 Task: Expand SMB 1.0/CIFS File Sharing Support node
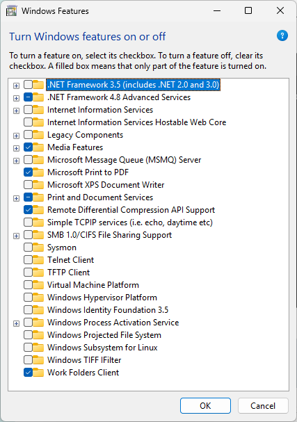coord(17,236)
